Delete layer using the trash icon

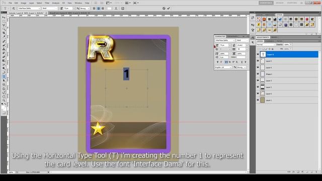pyautogui.click(x=316, y=172)
